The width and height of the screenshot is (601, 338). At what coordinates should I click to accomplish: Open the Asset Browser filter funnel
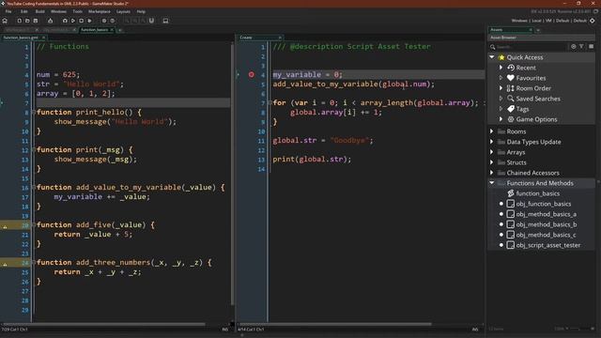[581, 46]
